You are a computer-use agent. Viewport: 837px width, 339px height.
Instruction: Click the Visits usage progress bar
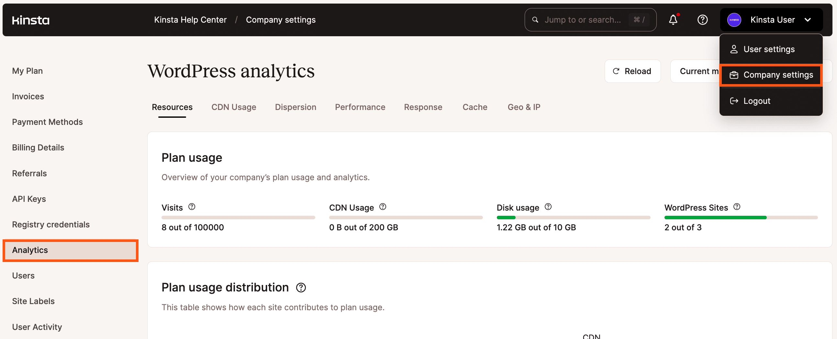click(238, 218)
